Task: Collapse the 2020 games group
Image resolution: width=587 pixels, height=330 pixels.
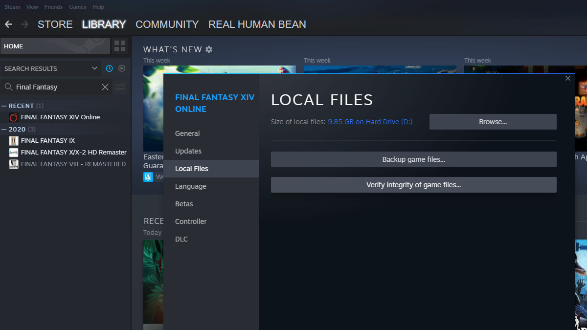Action: (5, 129)
